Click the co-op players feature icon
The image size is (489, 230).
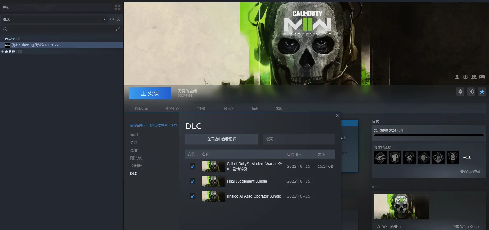point(474,77)
